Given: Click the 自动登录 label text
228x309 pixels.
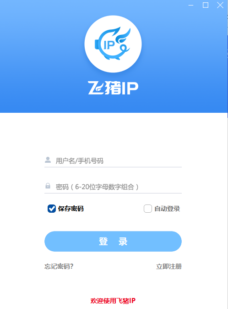Looking at the screenshot, I should click(x=167, y=209).
